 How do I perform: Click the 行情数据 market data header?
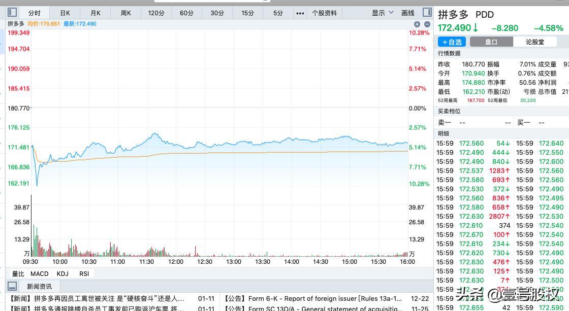click(449, 53)
